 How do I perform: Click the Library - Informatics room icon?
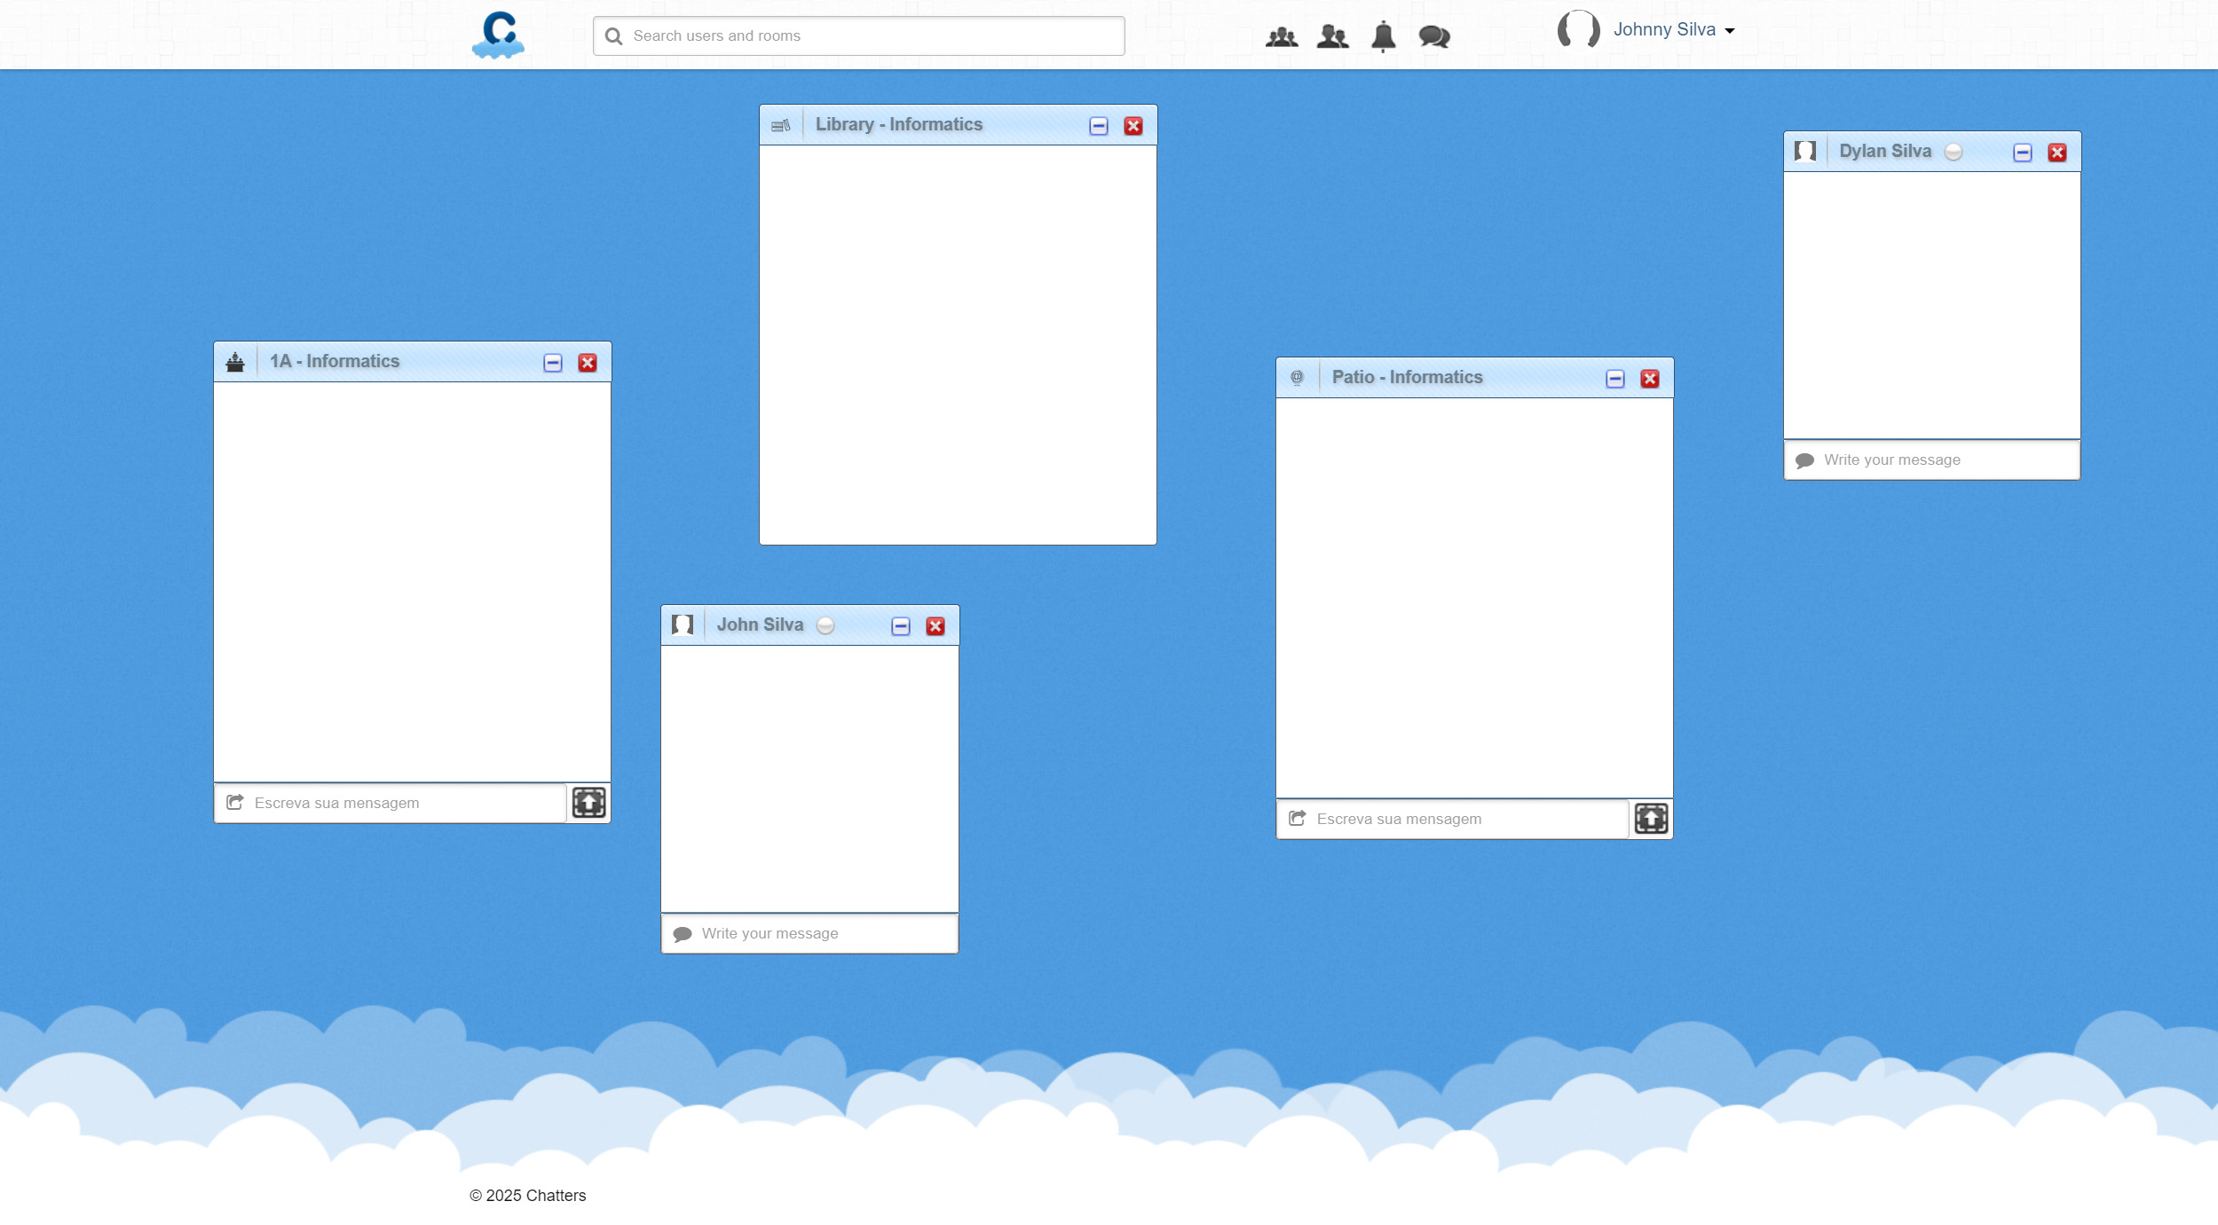coord(780,125)
